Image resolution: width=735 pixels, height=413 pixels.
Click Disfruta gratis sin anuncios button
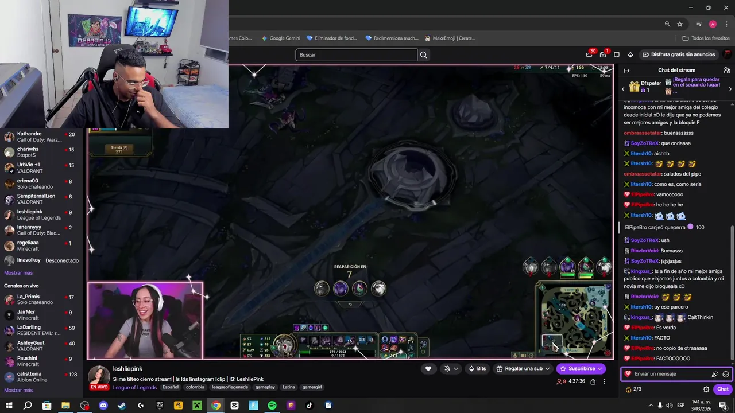679,54
